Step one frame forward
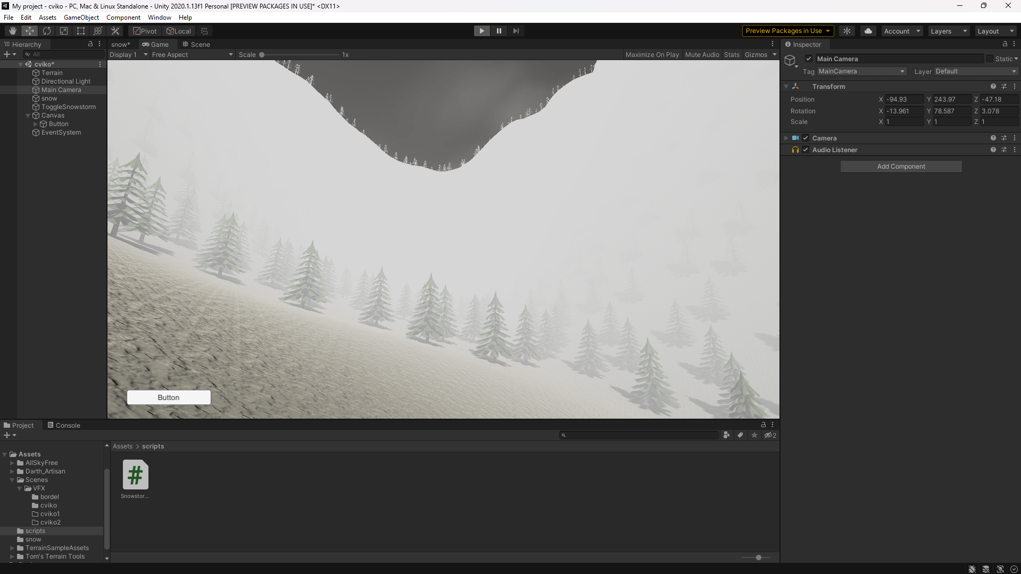 click(x=516, y=31)
